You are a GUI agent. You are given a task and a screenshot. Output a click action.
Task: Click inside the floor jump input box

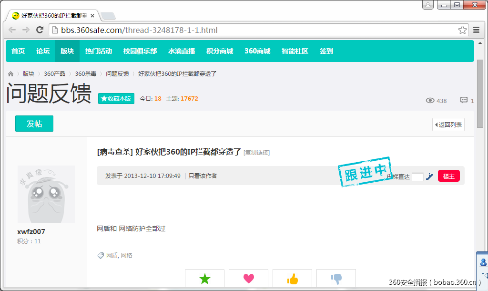pyautogui.click(x=417, y=176)
